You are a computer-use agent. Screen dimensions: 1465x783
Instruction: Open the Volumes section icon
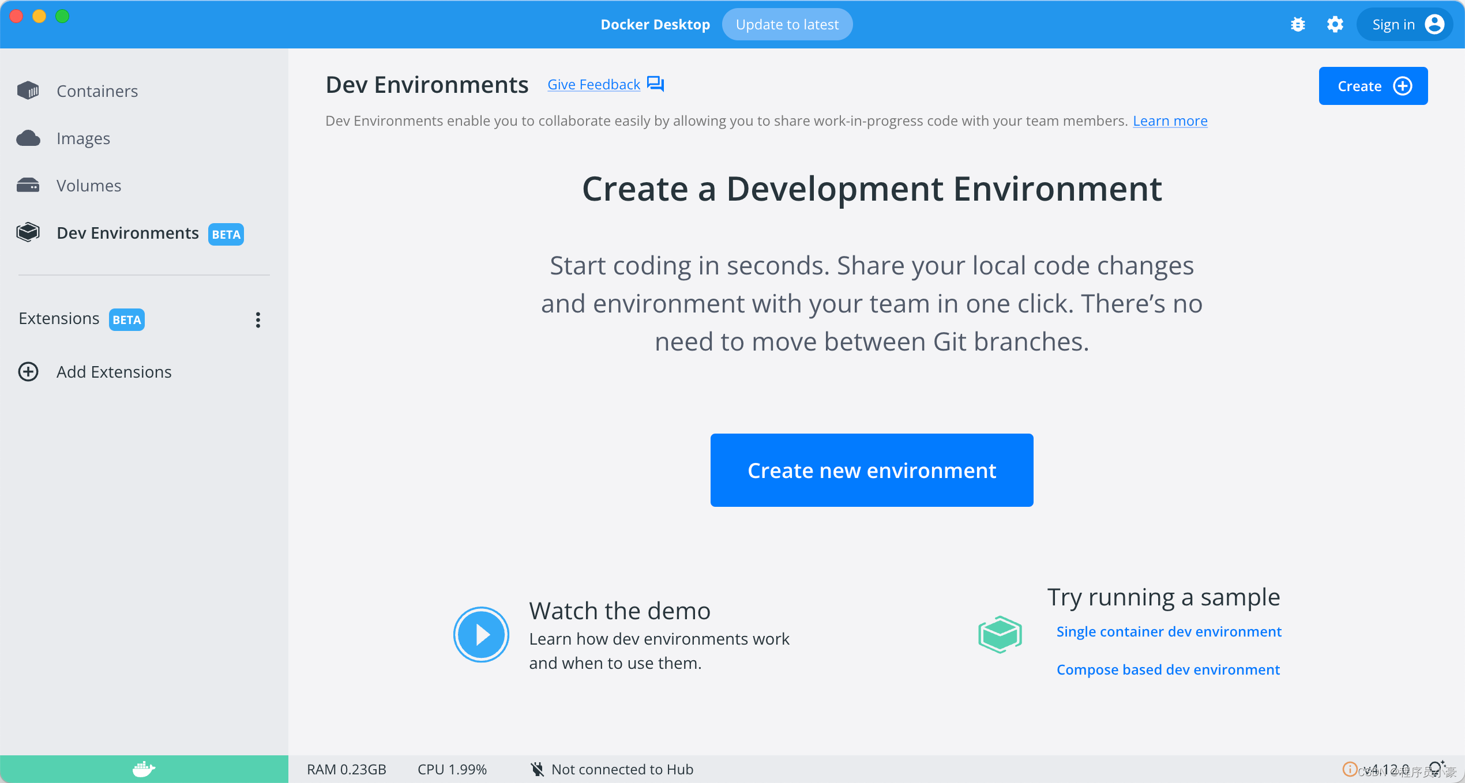pyautogui.click(x=28, y=185)
